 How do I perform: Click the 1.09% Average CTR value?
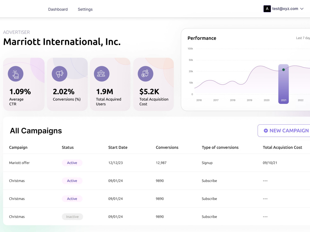[20, 92]
